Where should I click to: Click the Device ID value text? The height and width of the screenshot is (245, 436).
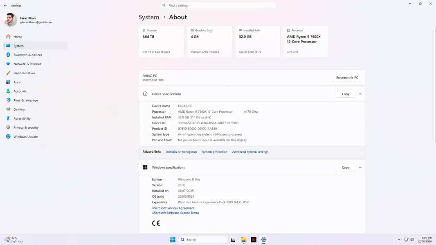208,123
